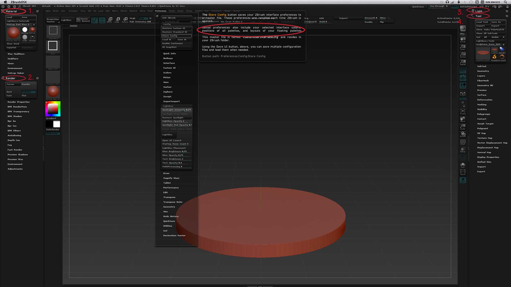The image size is (511, 287).
Task: Open the Tool palette header
Action: [478, 16]
